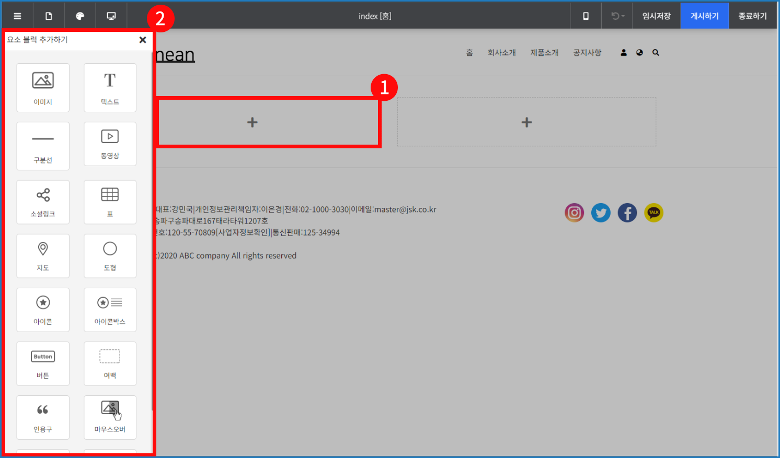Add a 버튼 button block

point(43,363)
